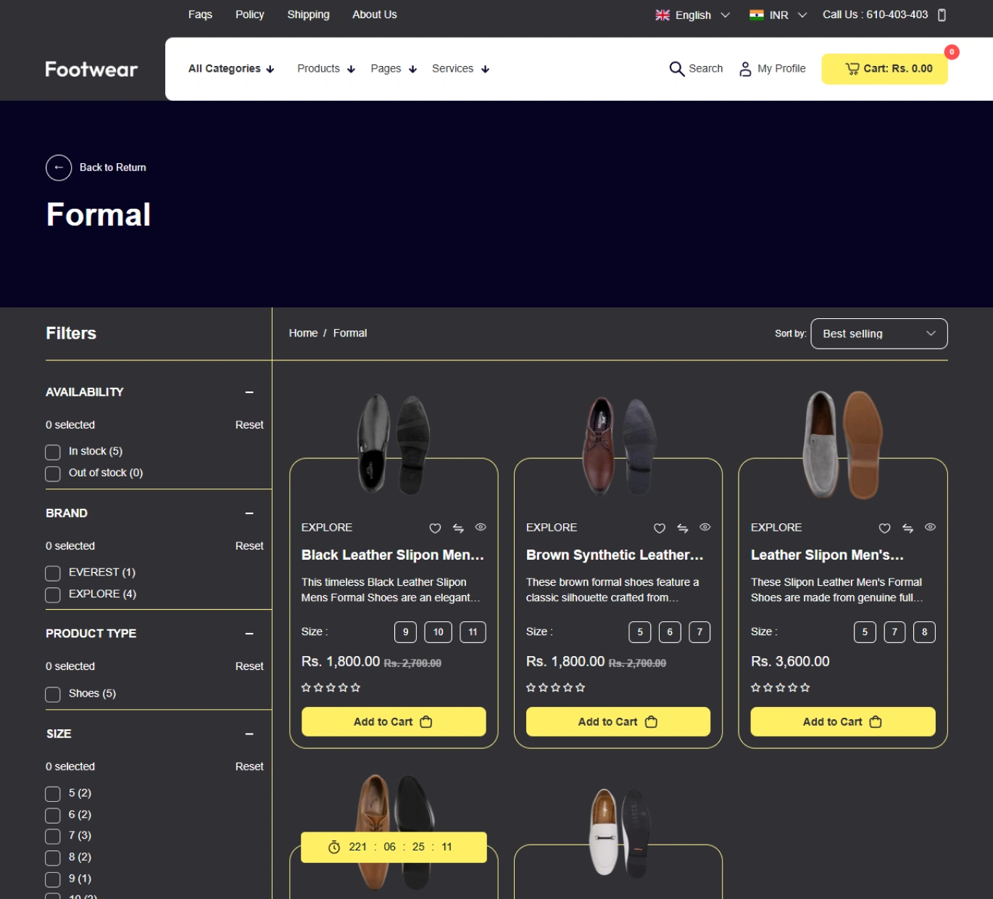993x899 pixels.
Task: Reset the Brand filter
Action: (249, 546)
